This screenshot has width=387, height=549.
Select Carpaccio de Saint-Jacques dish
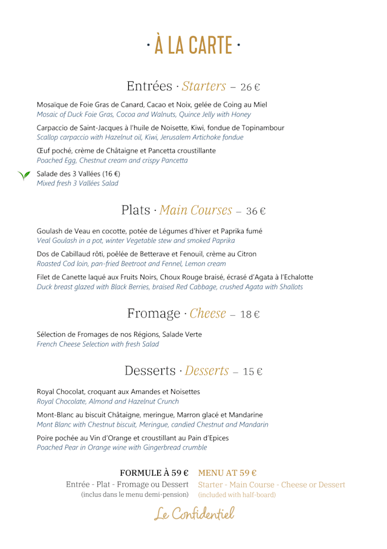click(160, 128)
